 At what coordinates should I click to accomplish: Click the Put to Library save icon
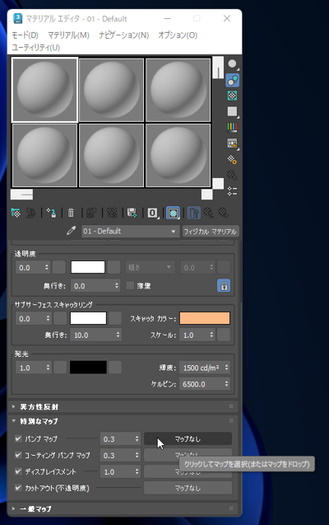point(132,213)
